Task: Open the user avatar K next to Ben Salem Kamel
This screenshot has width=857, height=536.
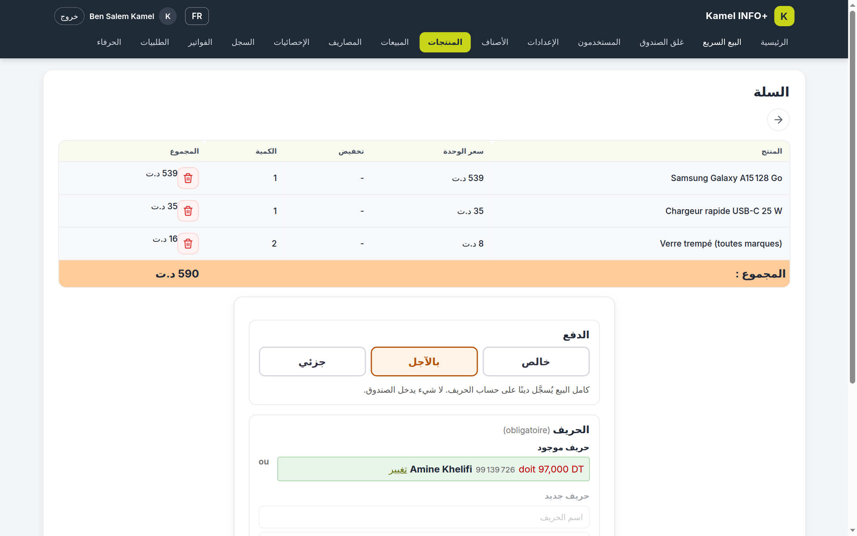Action: click(x=168, y=16)
